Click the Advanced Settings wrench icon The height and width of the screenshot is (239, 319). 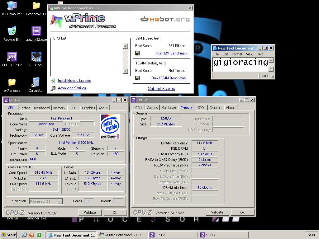tap(53, 88)
